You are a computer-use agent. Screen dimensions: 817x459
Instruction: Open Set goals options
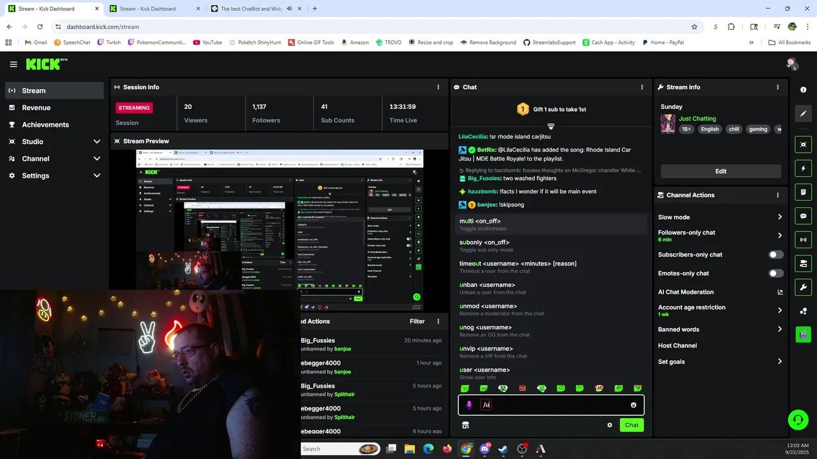point(720,361)
